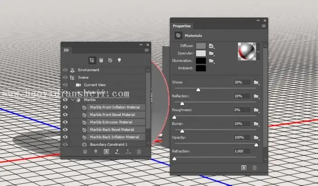The height and width of the screenshot is (186, 318).
Task: Delete selected item in 3D panel
Action: click(x=139, y=152)
